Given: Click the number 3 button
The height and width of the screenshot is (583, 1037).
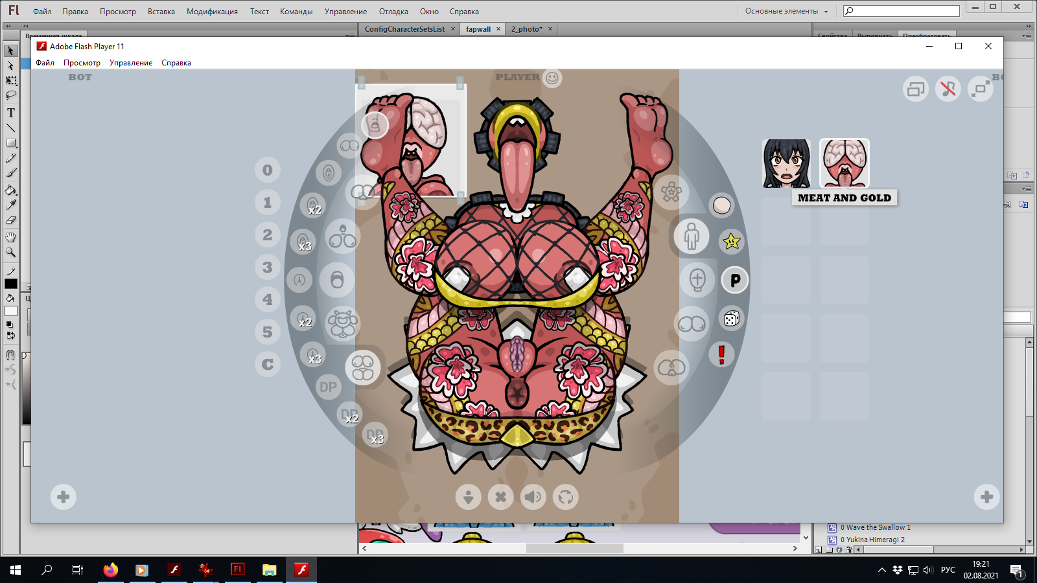Looking at the screenshot, I should (x=268, y=267).
